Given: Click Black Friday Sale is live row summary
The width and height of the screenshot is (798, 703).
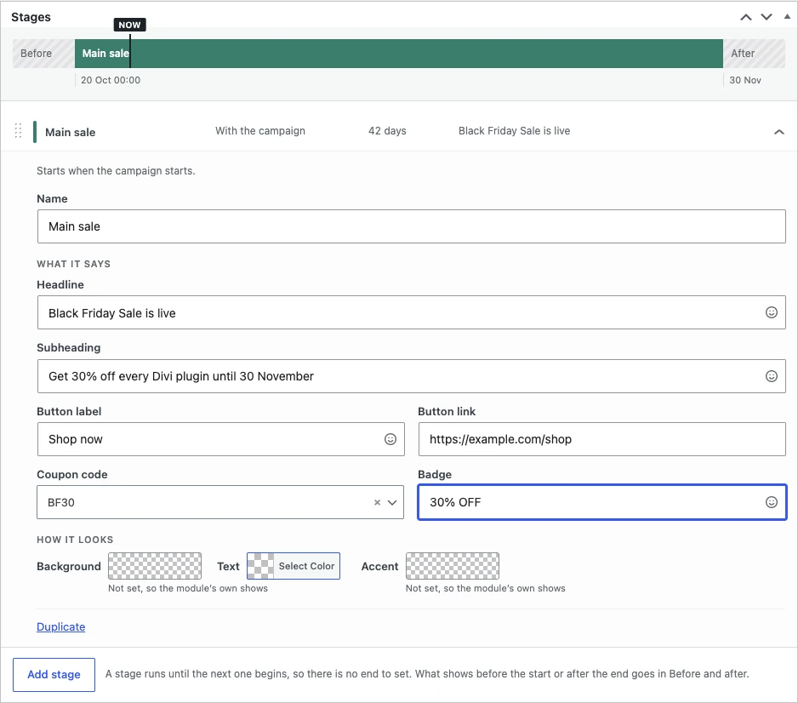Looking at the screenshot, I should [514, 131].
